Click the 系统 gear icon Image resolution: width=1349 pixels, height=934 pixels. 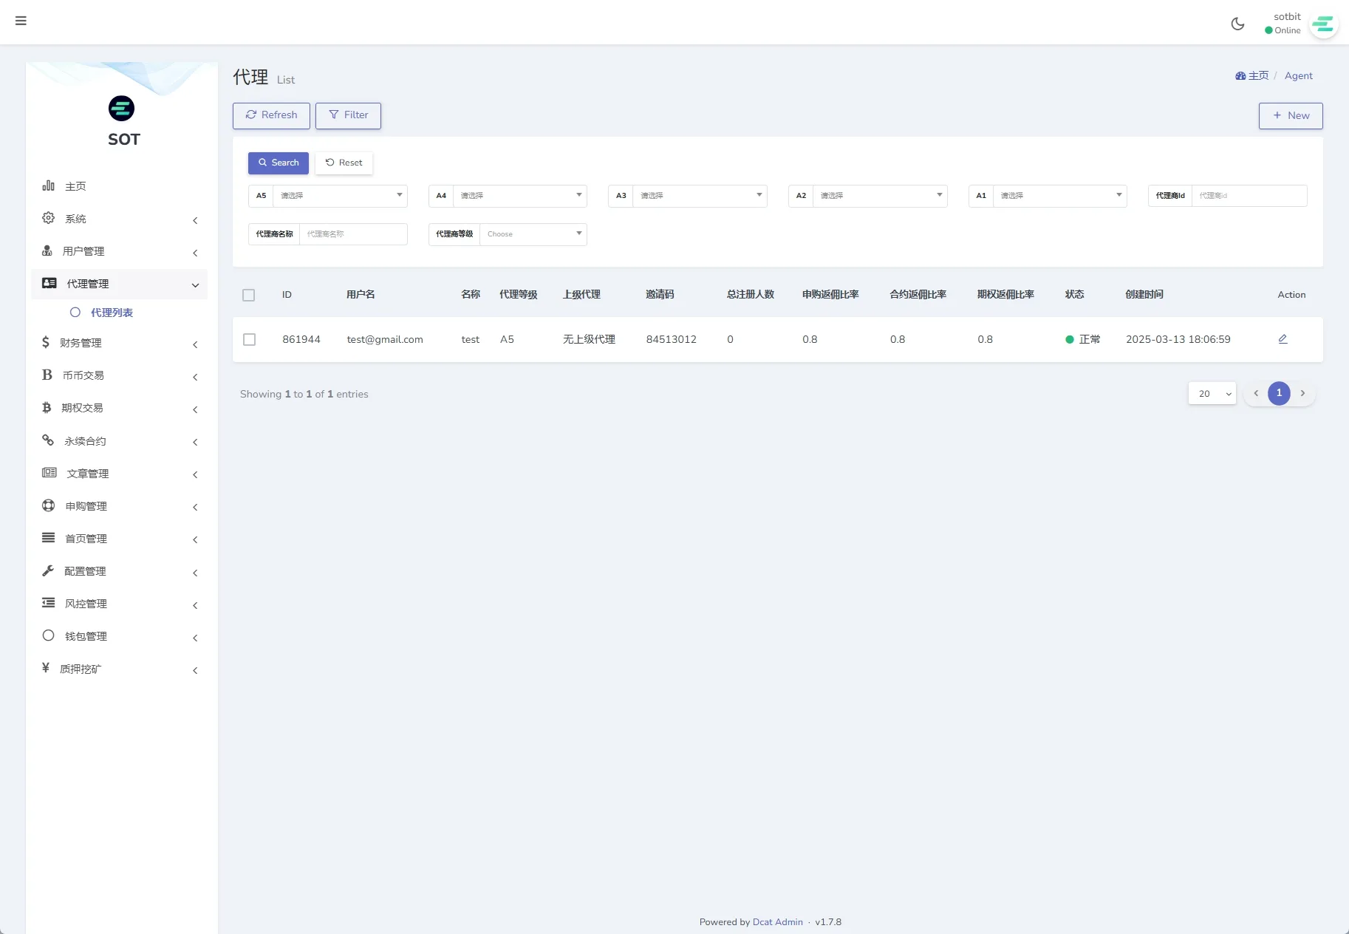(49, 218)
